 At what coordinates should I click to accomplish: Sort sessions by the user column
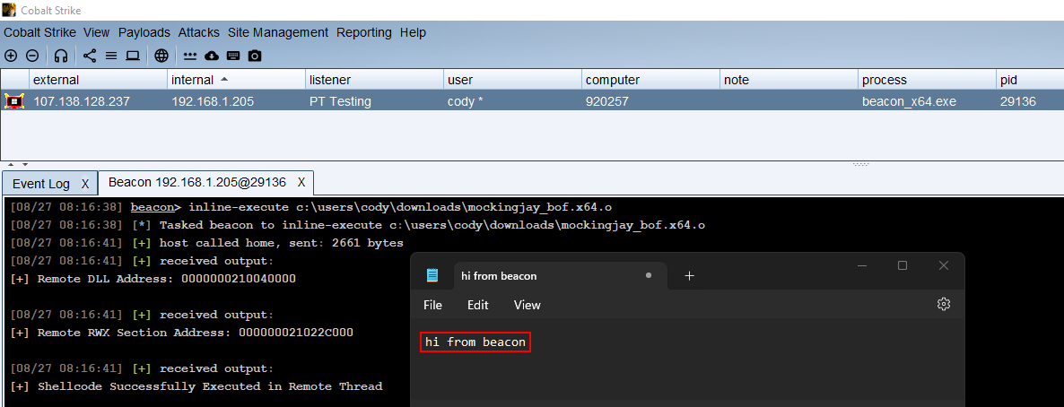[x=512, y=80]
